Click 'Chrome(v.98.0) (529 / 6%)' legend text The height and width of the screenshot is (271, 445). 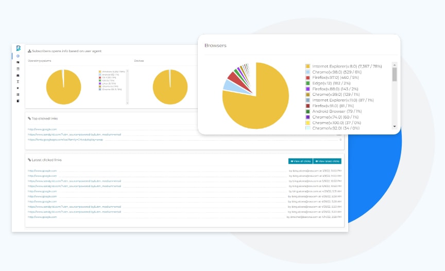[337, 72]
